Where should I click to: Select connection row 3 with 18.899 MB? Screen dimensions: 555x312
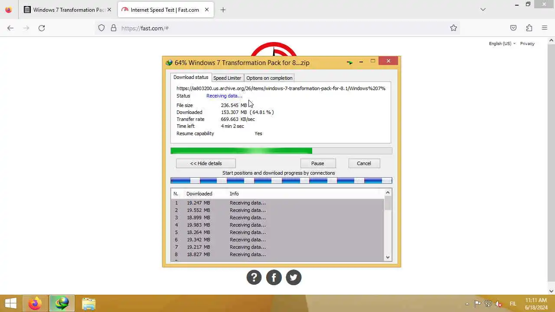click(277, 218)
